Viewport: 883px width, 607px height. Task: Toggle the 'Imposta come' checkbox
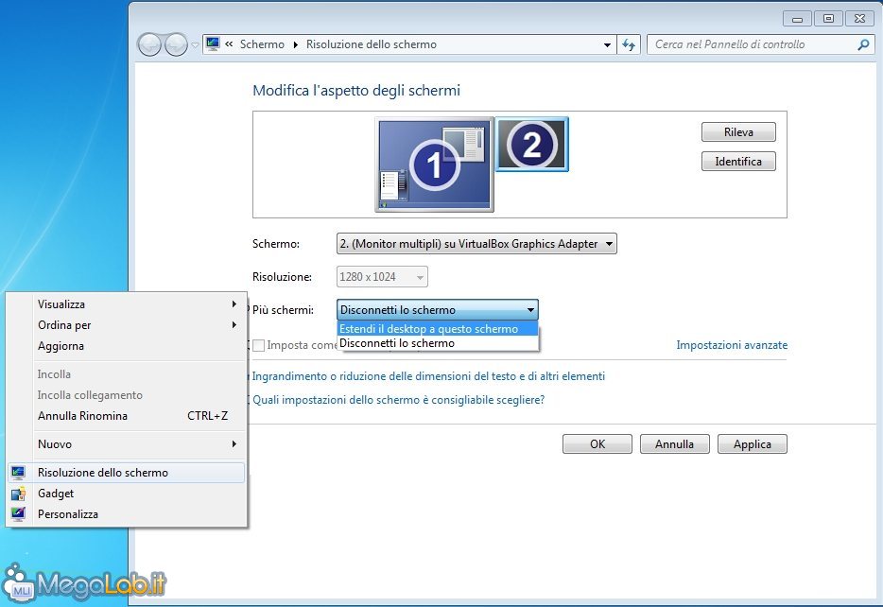coord(258,345)
